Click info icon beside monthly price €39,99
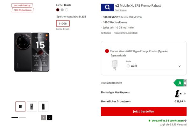 click(185, 101)
